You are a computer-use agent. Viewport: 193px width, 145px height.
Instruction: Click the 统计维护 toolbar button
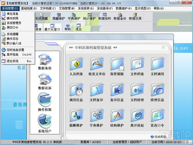pyautogui.click(x=89, y=17)
